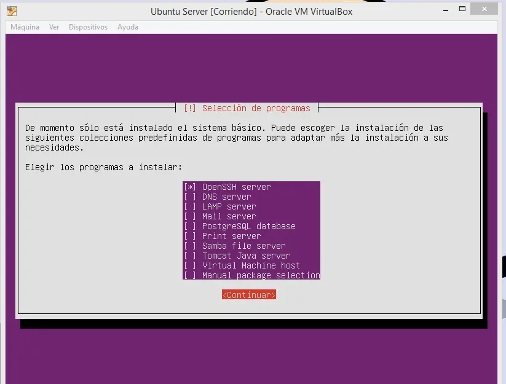Minimize the VirtualBox window
Image resolution: width=506 pixels, height=384 pixels.
click(x=446, y=10)
